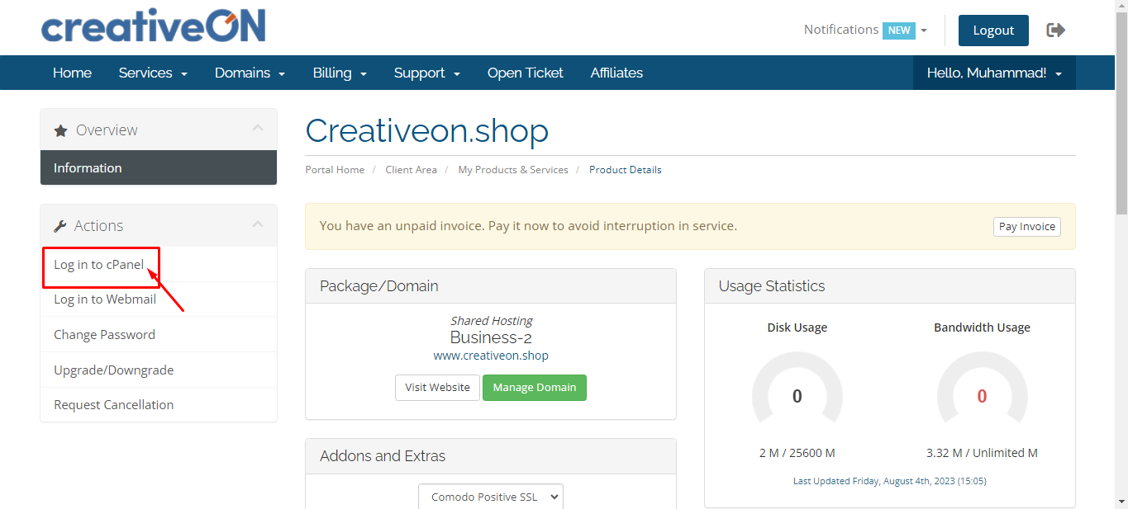
Task: Click the sign-out arrow icon
Action: 1055,31
